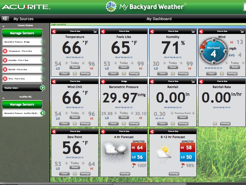Screen dimensions: 246x185
Task: Open Settings for 4 Hr Forecast widget
Action: coord(125,173)
